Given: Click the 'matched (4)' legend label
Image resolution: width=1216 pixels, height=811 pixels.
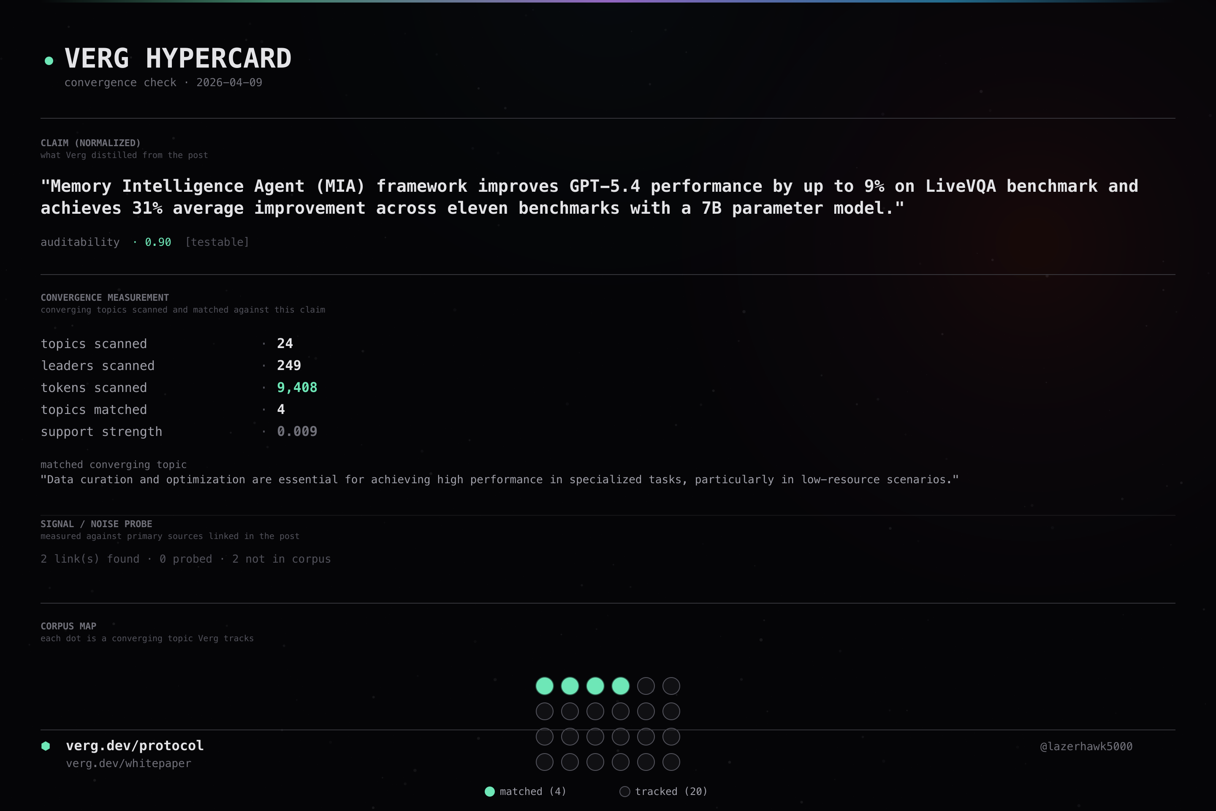Looking at the screenshot, I should (x=533, y=791).
